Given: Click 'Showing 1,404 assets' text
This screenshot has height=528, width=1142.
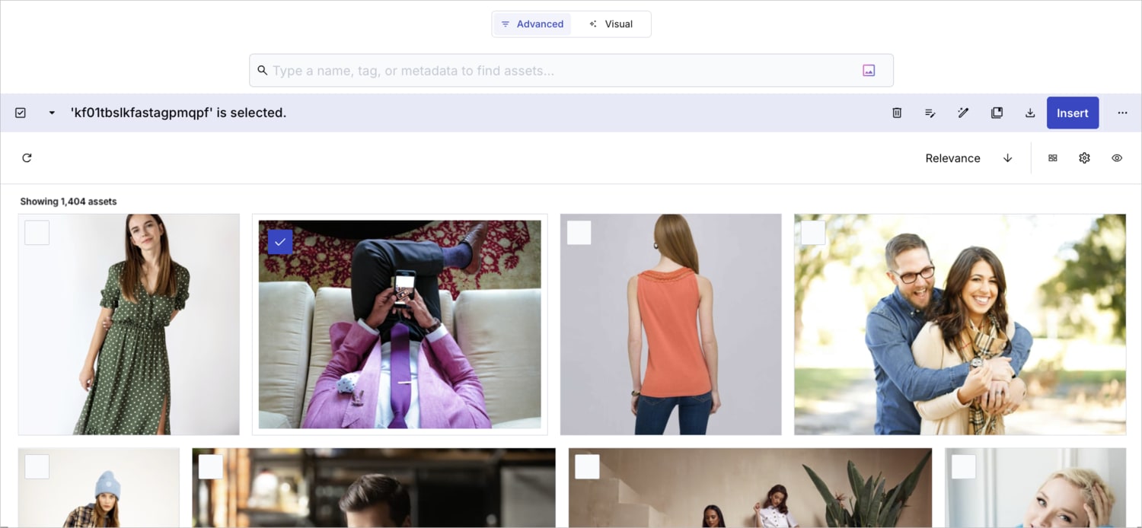Looking at the screenshot, I should 69,202.
